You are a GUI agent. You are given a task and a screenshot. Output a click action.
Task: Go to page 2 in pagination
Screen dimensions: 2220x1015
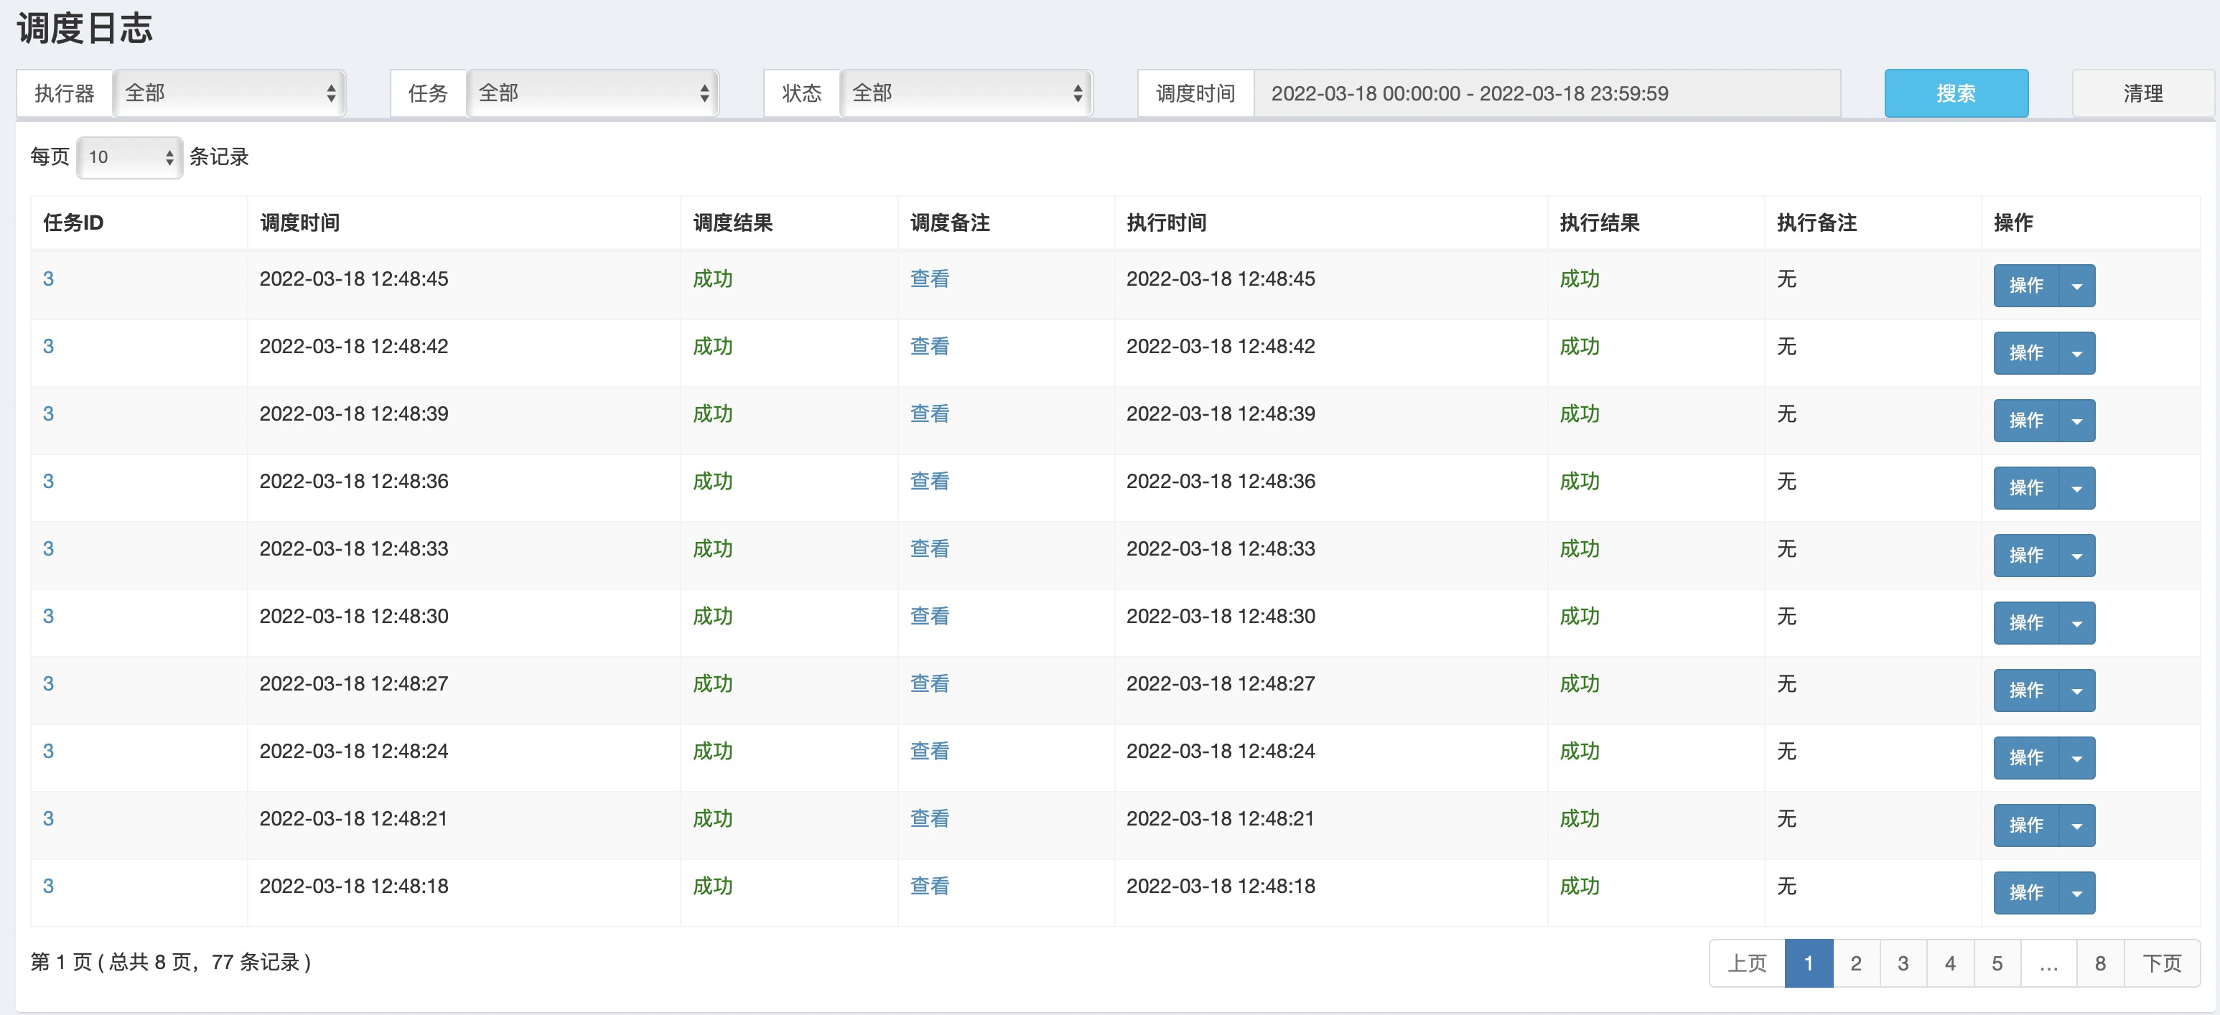[1855, 963]
